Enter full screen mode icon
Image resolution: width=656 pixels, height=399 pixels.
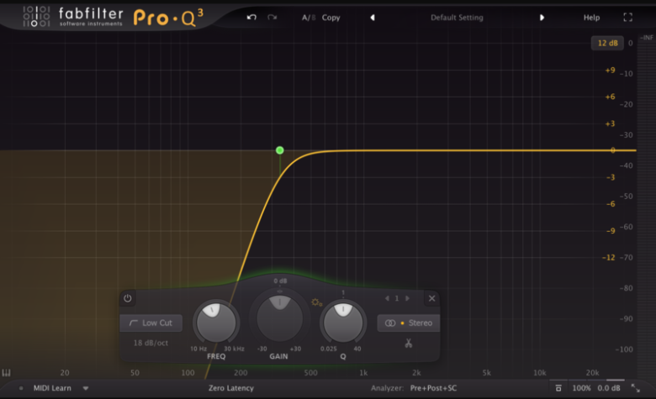(x=628, y=17)
